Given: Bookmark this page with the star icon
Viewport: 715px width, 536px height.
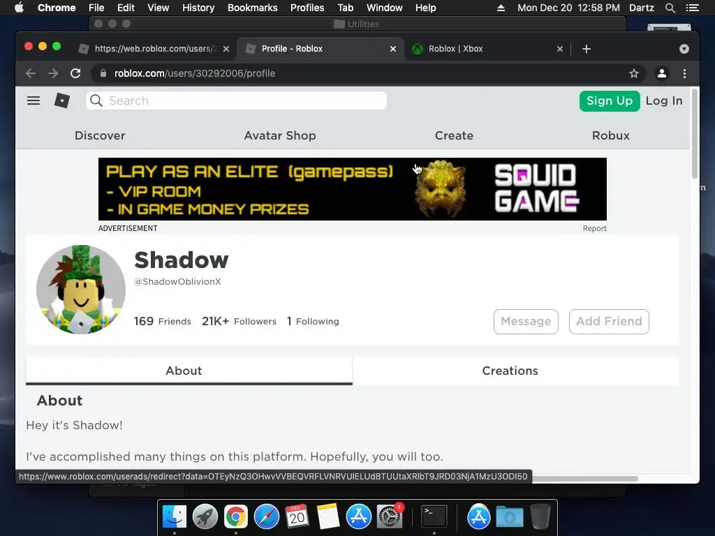Looking at the screenshot, I should point(634,73).
